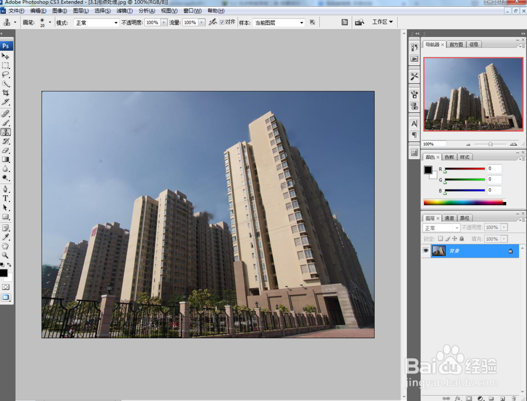The image size is (527, 401).
Task: Switch to the 通道 tab
Action: coord(450,218)
